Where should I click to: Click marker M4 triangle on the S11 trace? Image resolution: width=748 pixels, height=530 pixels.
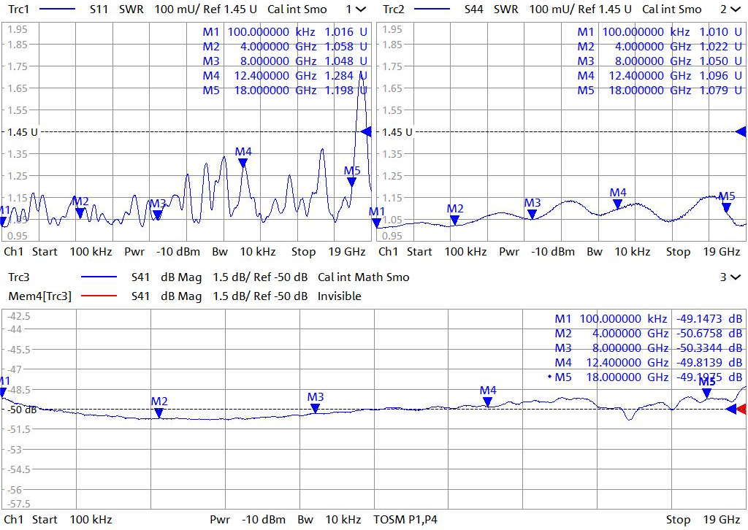(x=243, y=163)
